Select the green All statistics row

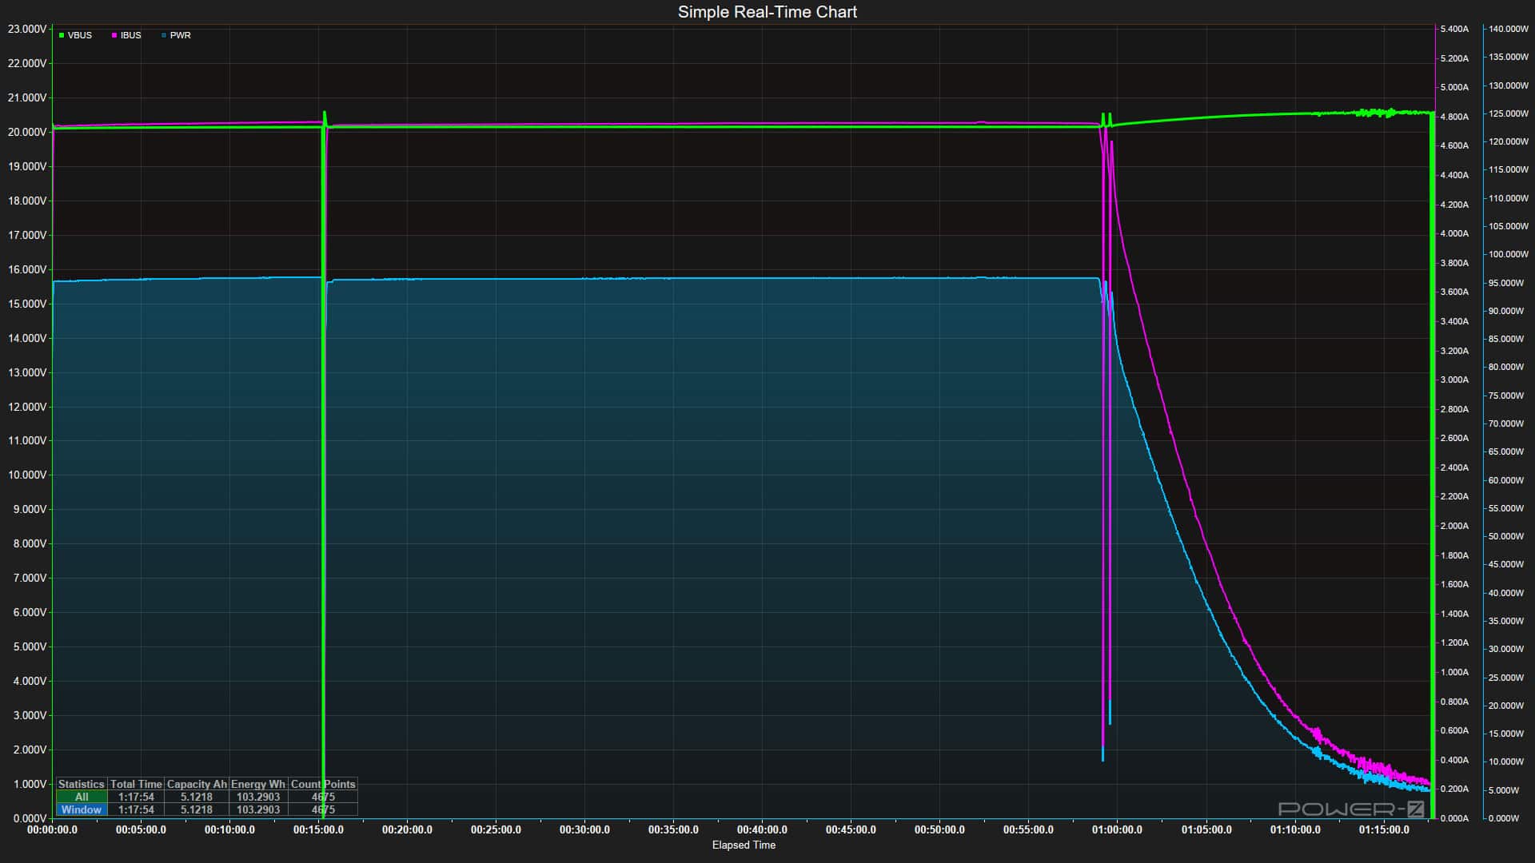[x=82, y=797]
